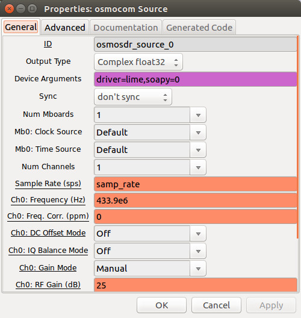
Task: Dismiss the dialog with Cancel
Action: click(216, 305)
